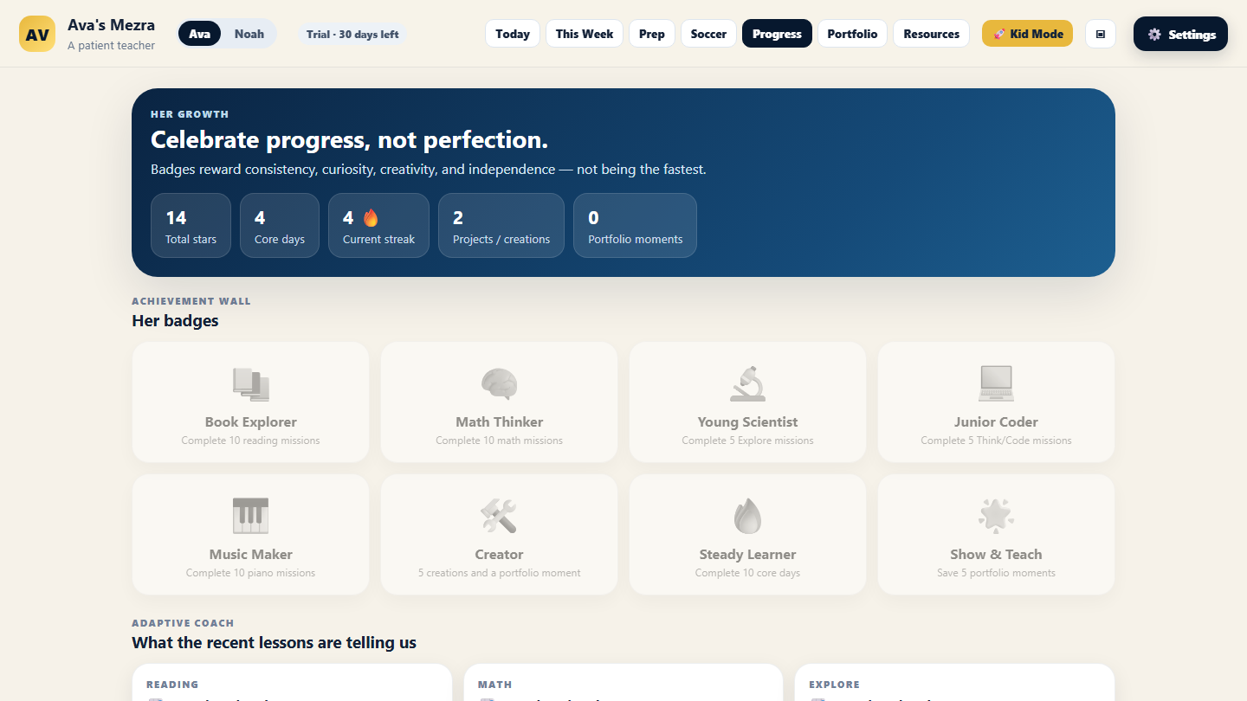This screenshot has height=701, width=1247.
Task: Click the Core days stat card
Action: click(280, 225)
